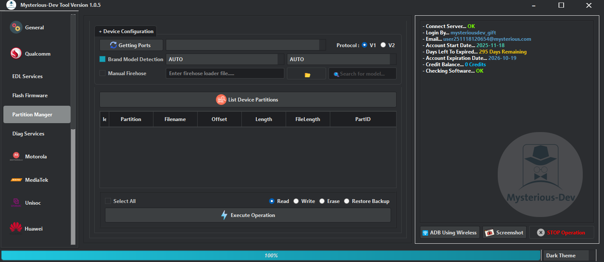The width and height of the screenshot is (604, 262).
Task: Click List Device Partitions
Action: [247, 99]
